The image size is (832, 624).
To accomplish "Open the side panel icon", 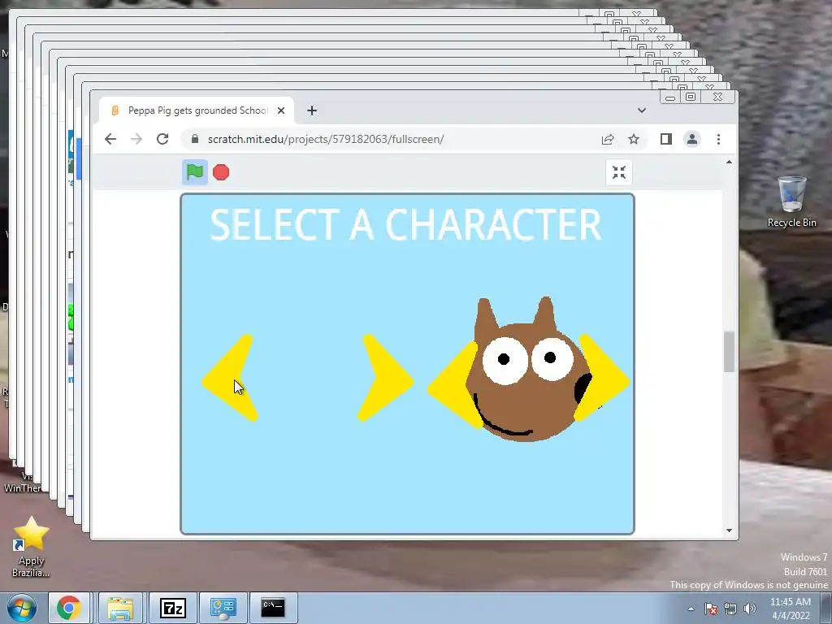I will point(666,139).
